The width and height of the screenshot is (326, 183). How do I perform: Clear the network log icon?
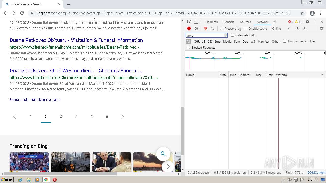pos(196,29)
